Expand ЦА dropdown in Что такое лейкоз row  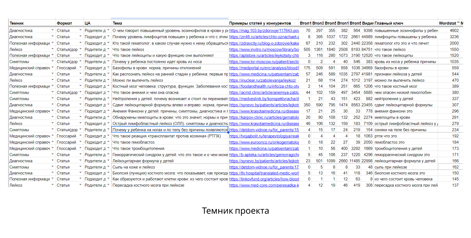(x=108, y=49)
